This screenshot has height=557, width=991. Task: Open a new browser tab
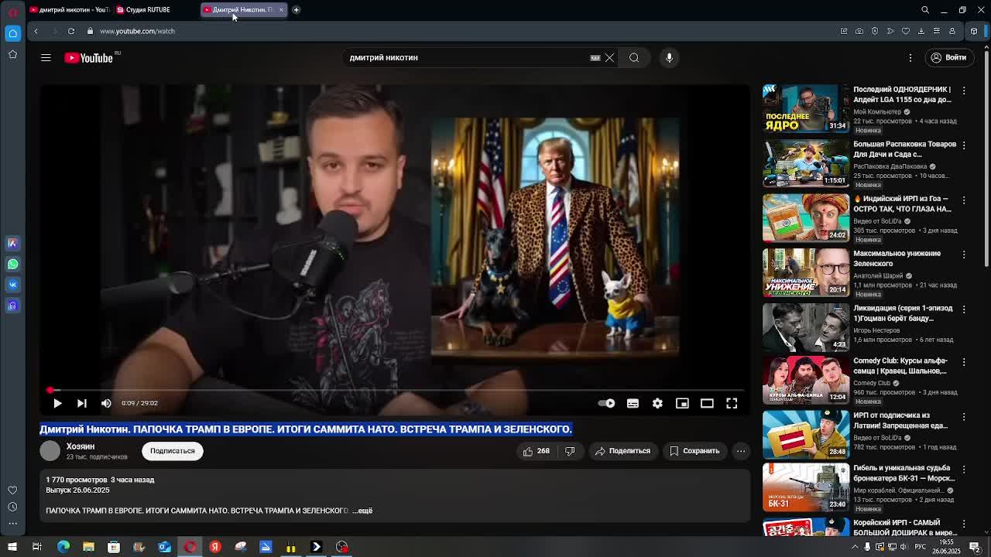[x=296, y=9]
